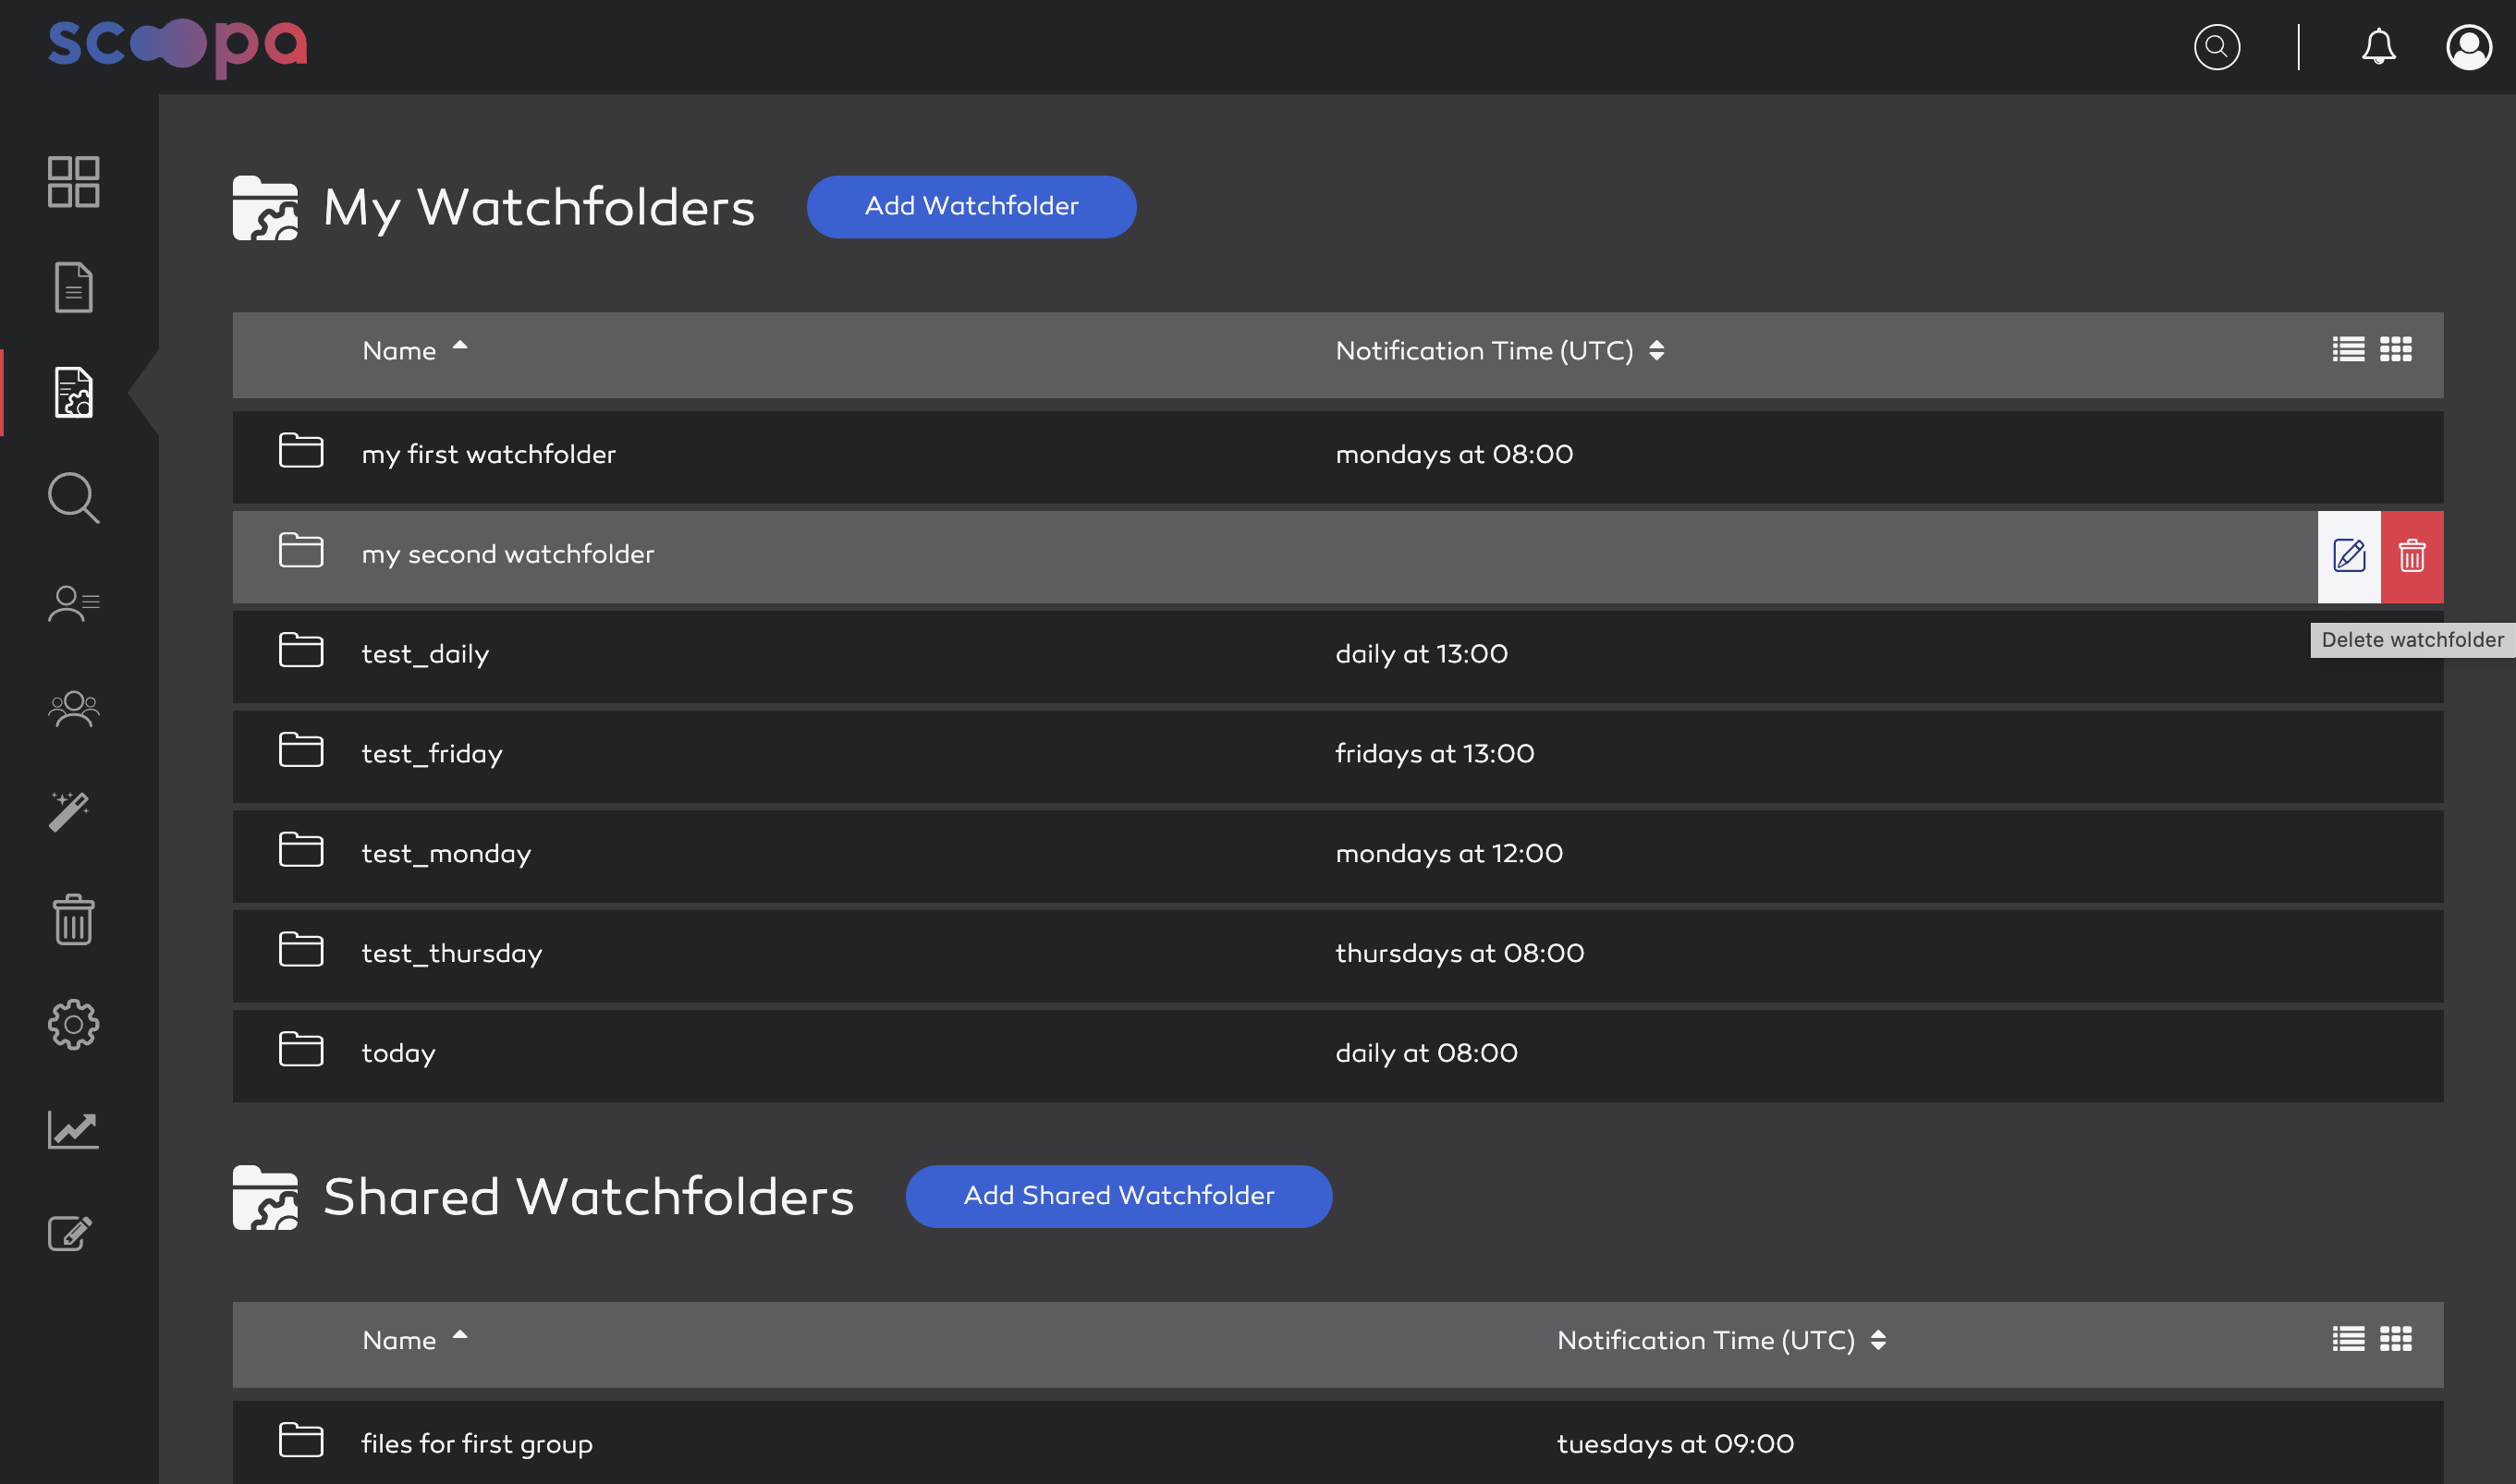The image size is (2516, 1484).
Task: Open the documents icon in sidebar
Action: click(73, 288)
